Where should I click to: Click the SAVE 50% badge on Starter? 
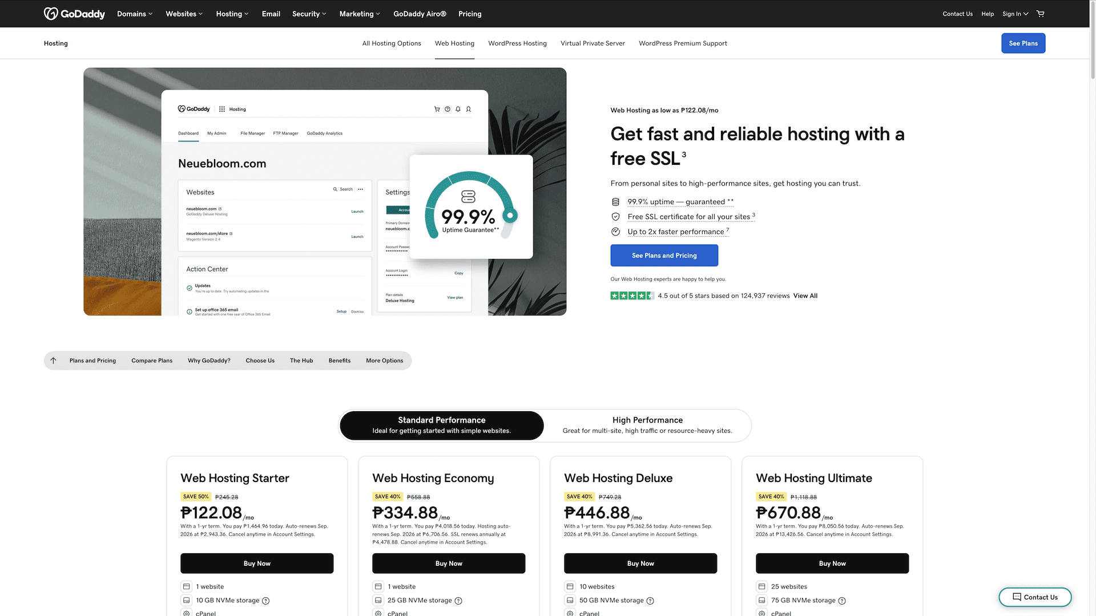(196, 497)
